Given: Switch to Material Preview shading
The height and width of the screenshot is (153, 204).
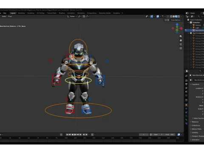Looking at the screenshot, I should pos(176,17).
